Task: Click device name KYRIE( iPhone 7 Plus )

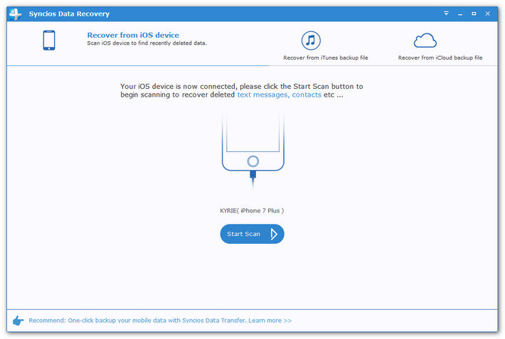Action: tap(252, 210)
